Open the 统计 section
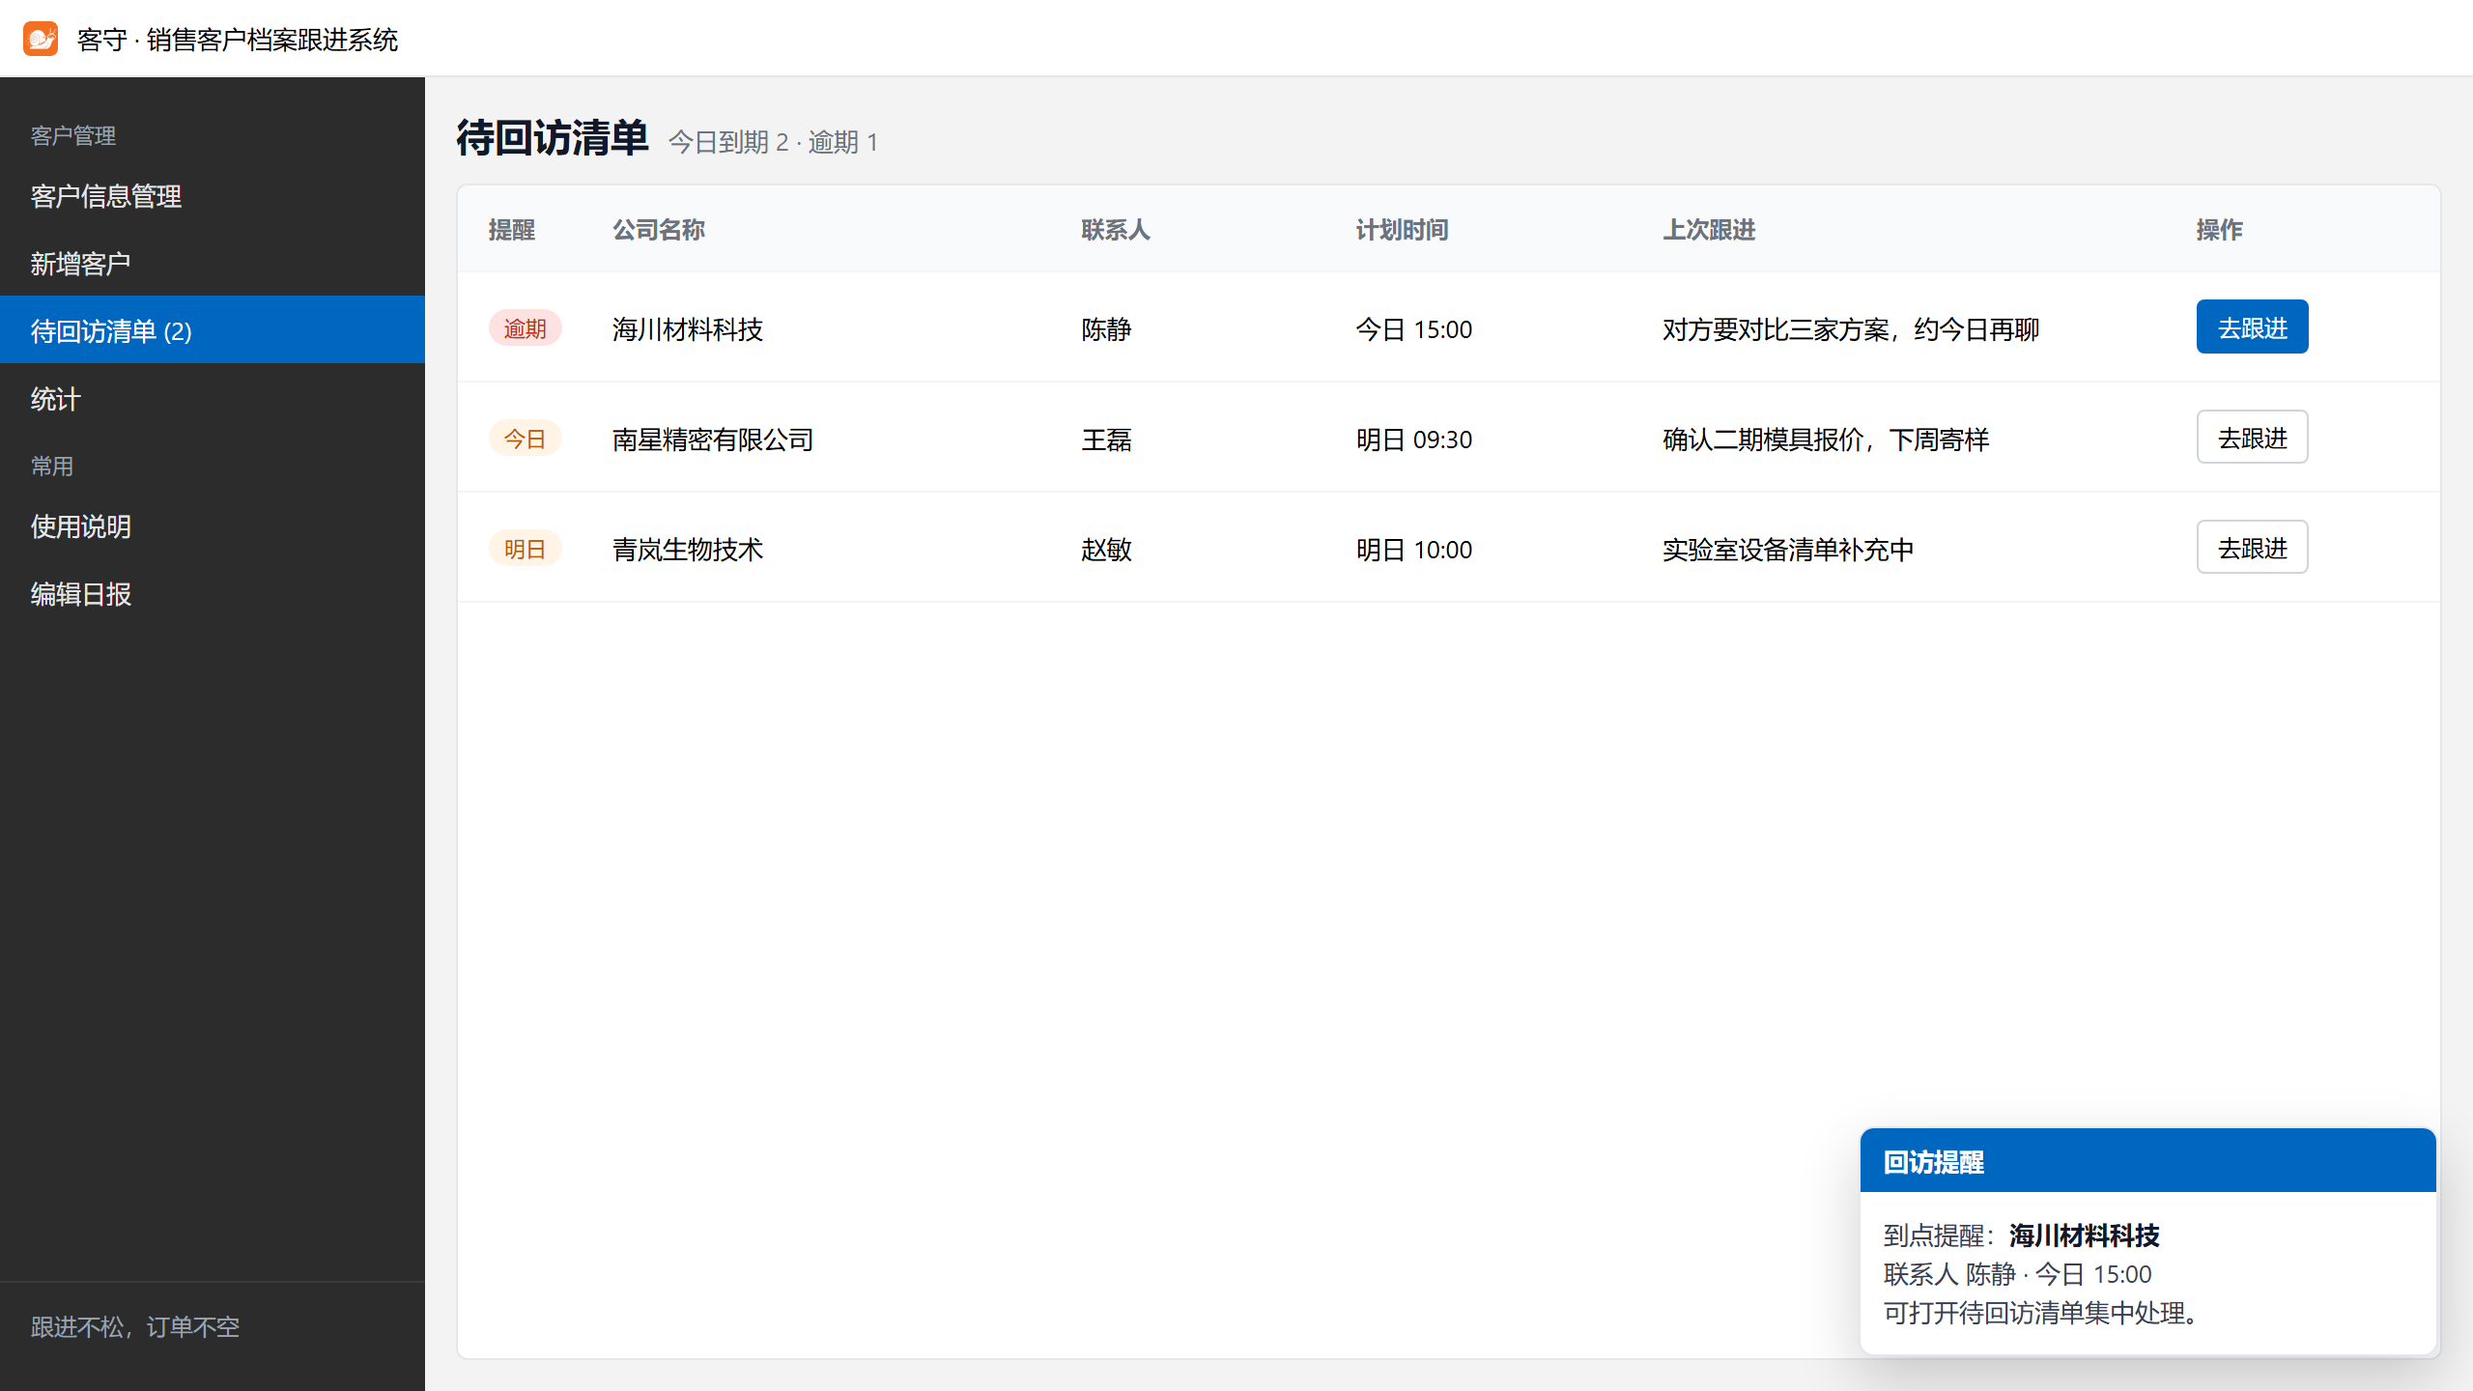This screenshot has height=1391, width=2473. point(213,399)
